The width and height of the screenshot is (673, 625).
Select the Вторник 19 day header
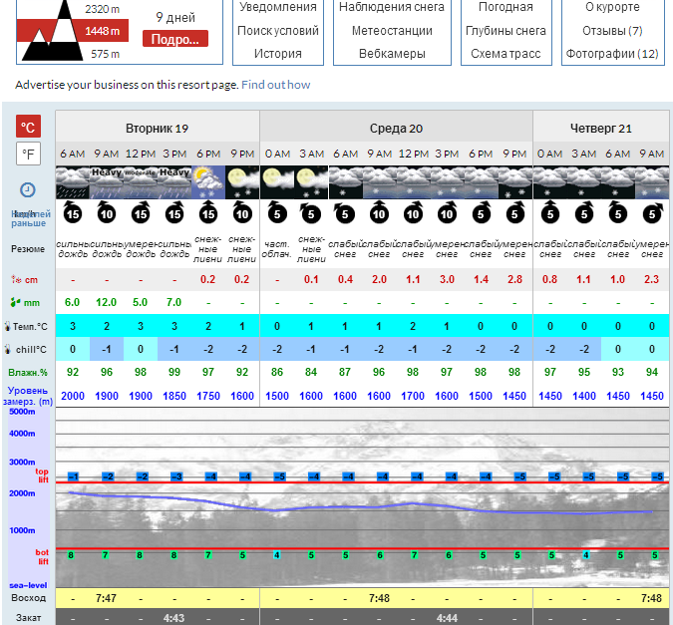158,128
